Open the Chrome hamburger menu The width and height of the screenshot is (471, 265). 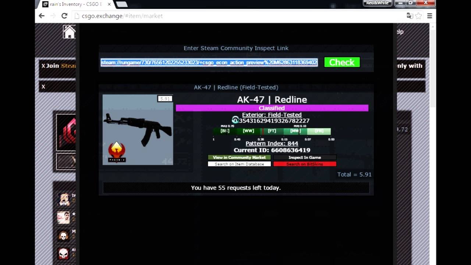pos(429,16)
